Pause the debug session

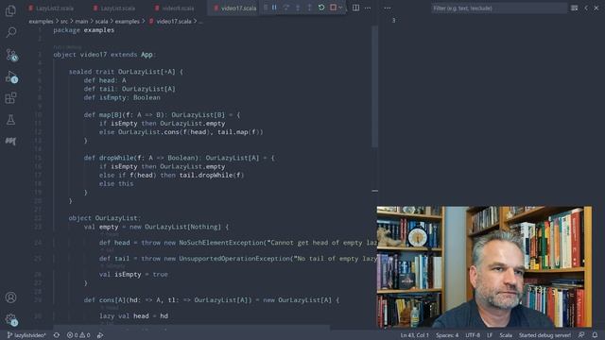pyautogui.click(x=274, y=8)
